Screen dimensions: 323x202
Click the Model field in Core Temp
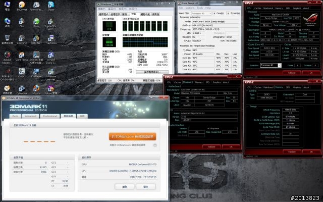(x=215, y=21)
